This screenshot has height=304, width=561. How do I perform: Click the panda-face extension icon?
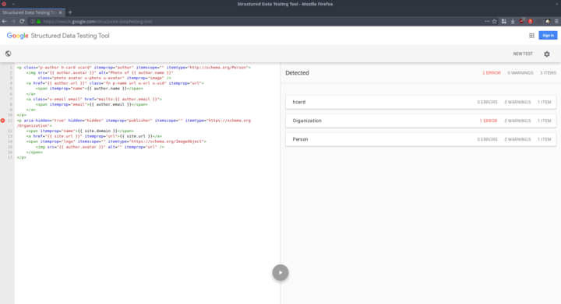tap(548, 22)
